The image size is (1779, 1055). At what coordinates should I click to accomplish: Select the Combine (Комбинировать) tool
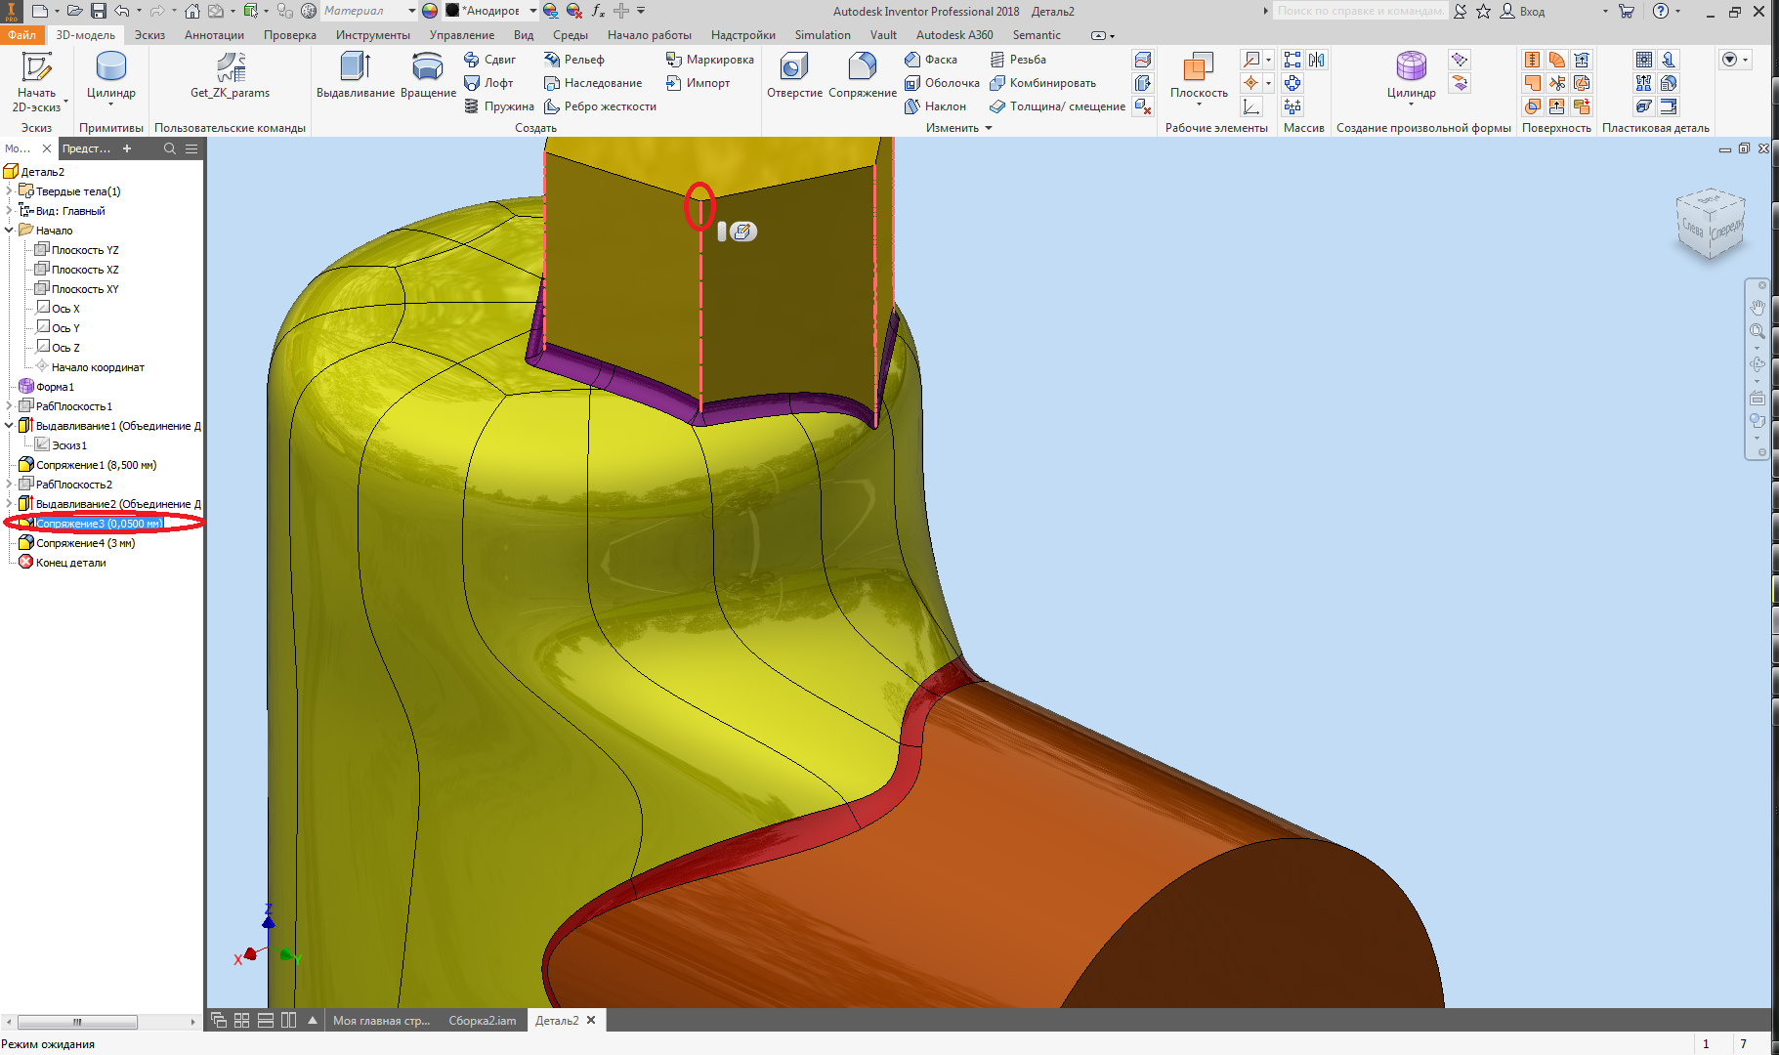1042,83
